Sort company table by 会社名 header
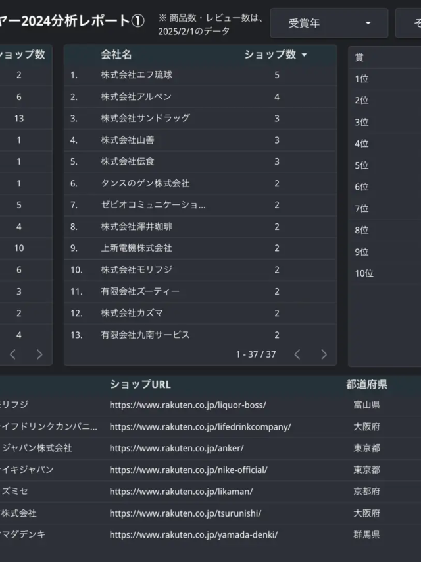421x562 pixels. [x=116, y=55]
